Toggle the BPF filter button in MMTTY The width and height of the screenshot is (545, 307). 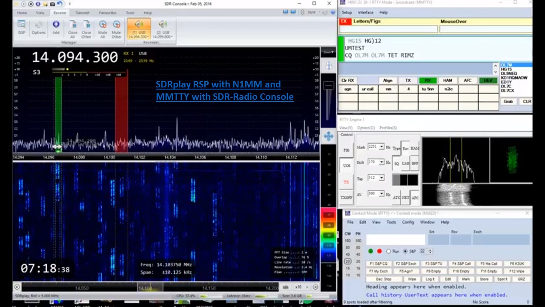415,163
